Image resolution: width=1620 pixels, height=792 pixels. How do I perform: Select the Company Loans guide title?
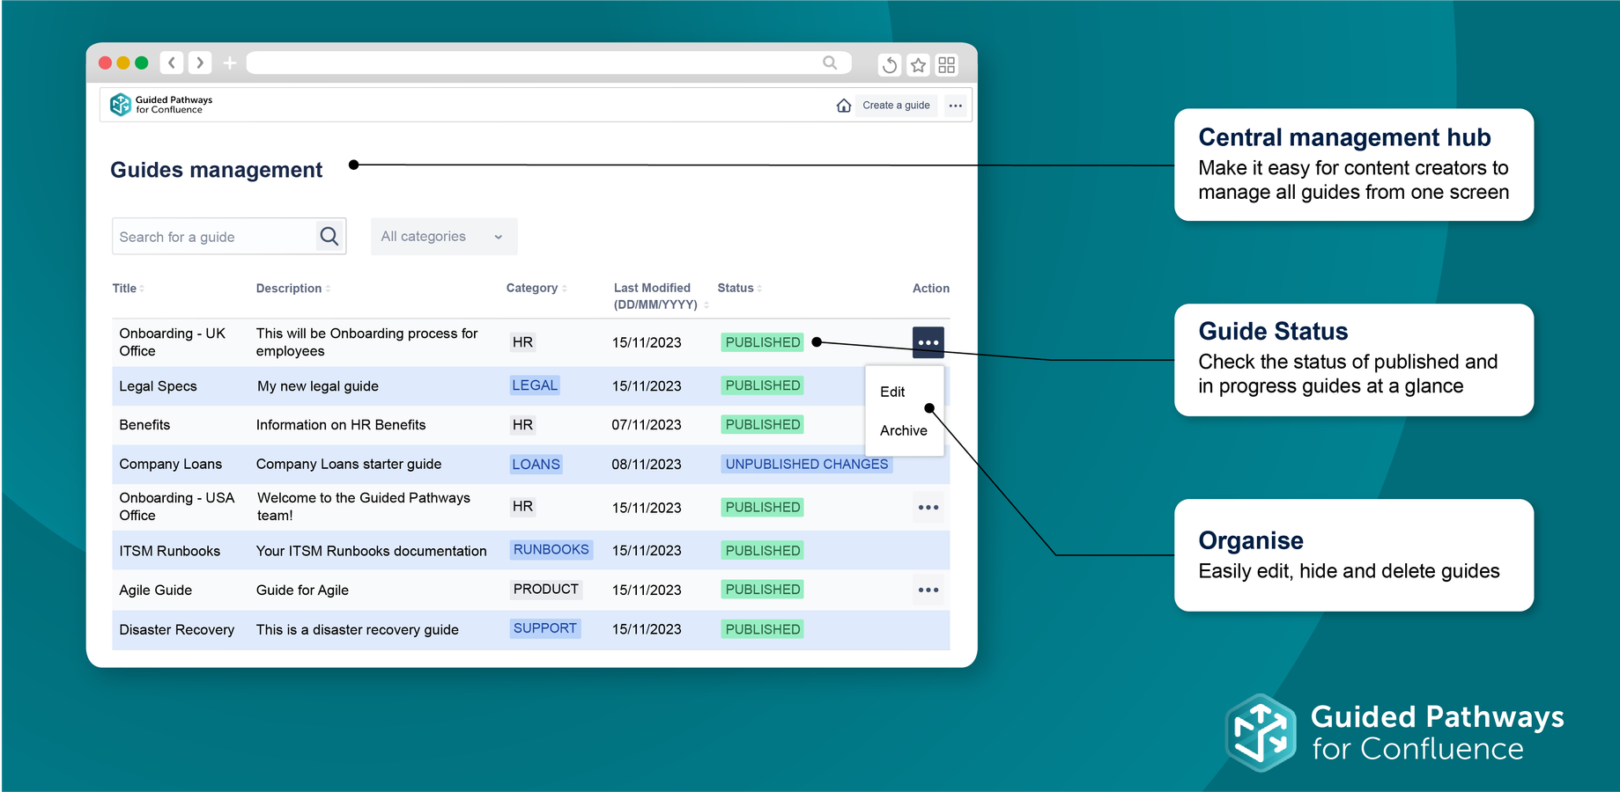(x=170, y=464)
